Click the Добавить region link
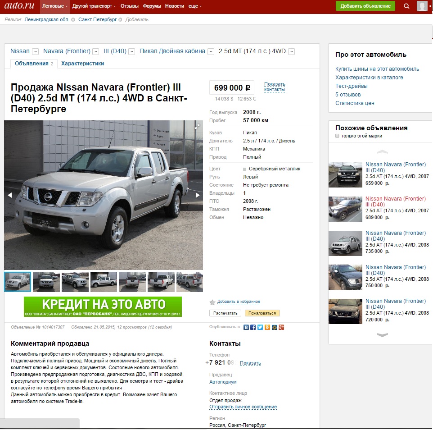 pos(137,20)
